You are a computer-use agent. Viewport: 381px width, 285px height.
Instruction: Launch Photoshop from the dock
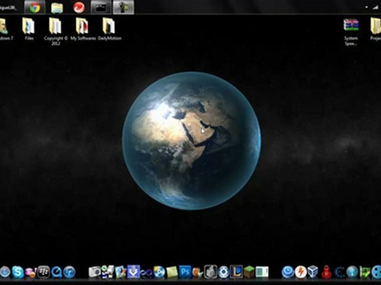(185, 272)
